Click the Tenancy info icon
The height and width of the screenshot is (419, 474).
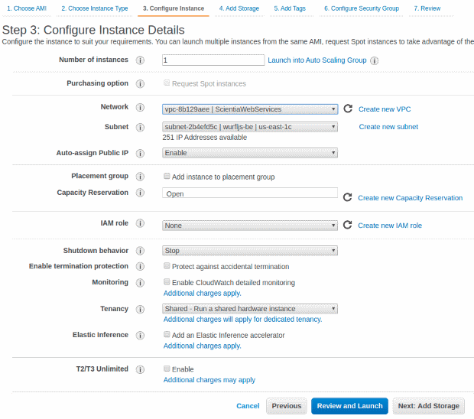coord(140,309)
